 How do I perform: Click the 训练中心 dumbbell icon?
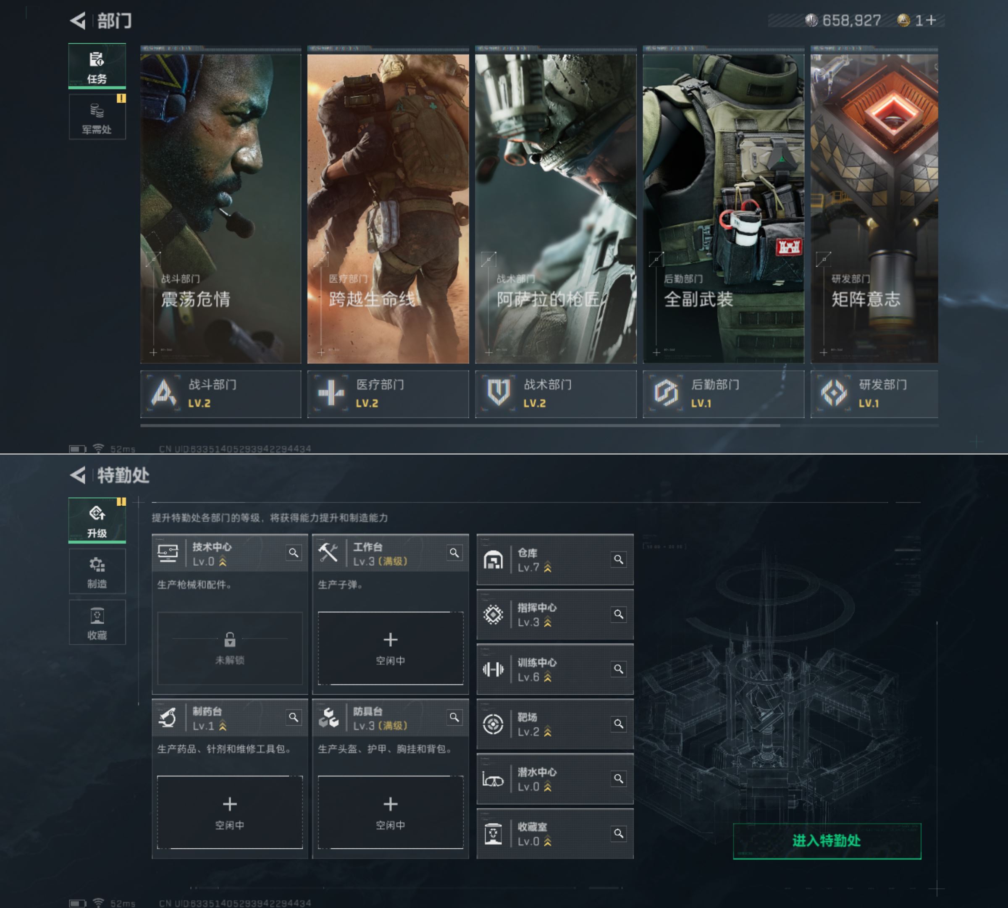point(493,669)
